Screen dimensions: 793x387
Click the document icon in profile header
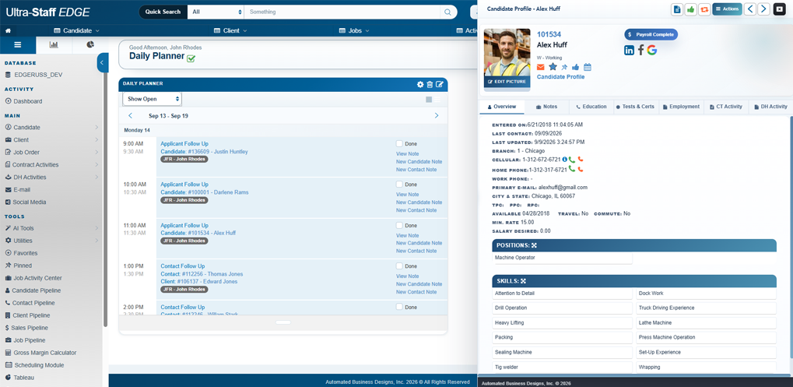click(677, 9)
